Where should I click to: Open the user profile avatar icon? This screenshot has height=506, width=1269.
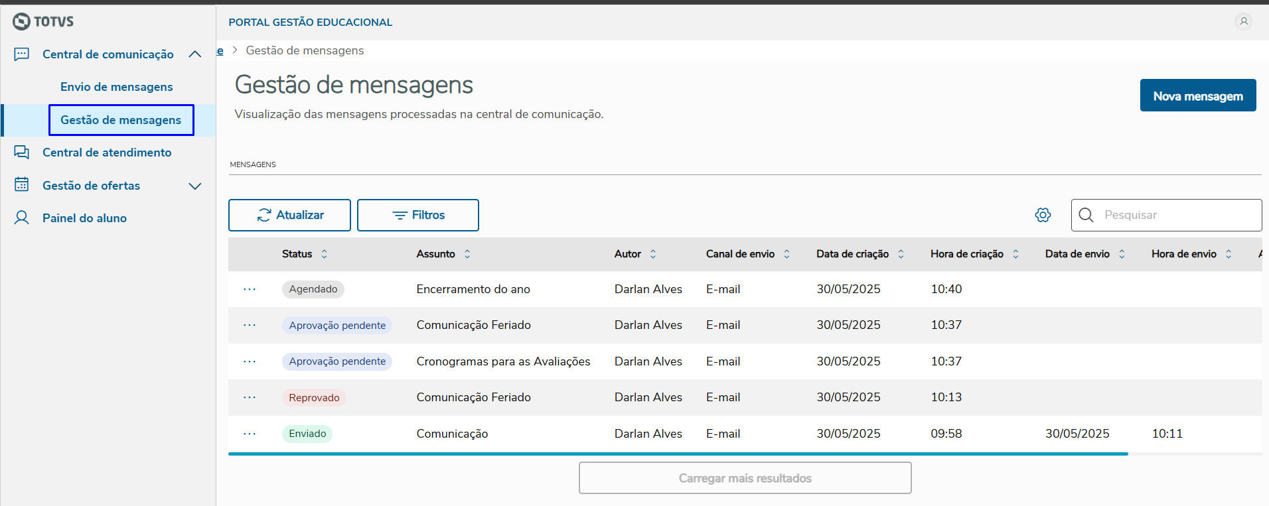(x=1243, y=21)
